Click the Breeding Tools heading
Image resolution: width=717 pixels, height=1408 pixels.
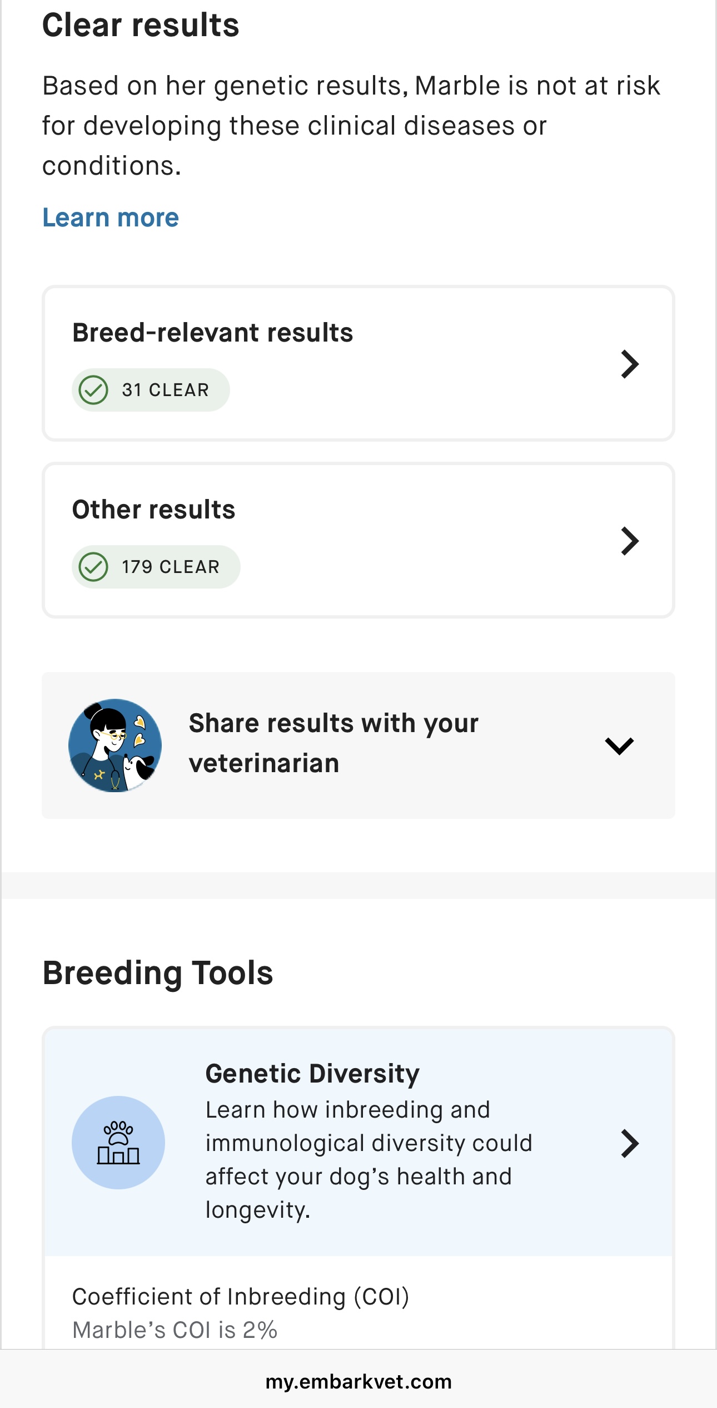(158, 972)
